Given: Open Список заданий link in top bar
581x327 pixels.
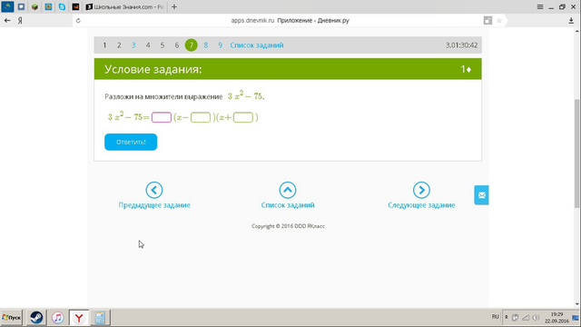Looking at the screenshot, I should 257,45.
